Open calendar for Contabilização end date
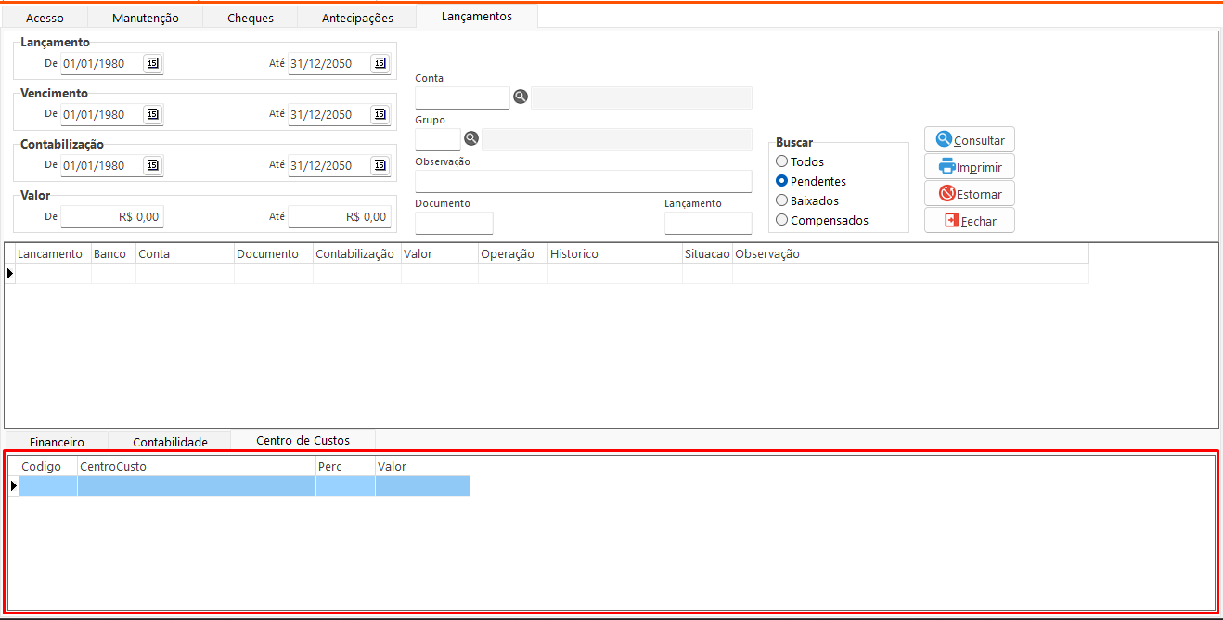This screenshot has width=1223, height=620. pyautogui.click(x=380, y=165)
